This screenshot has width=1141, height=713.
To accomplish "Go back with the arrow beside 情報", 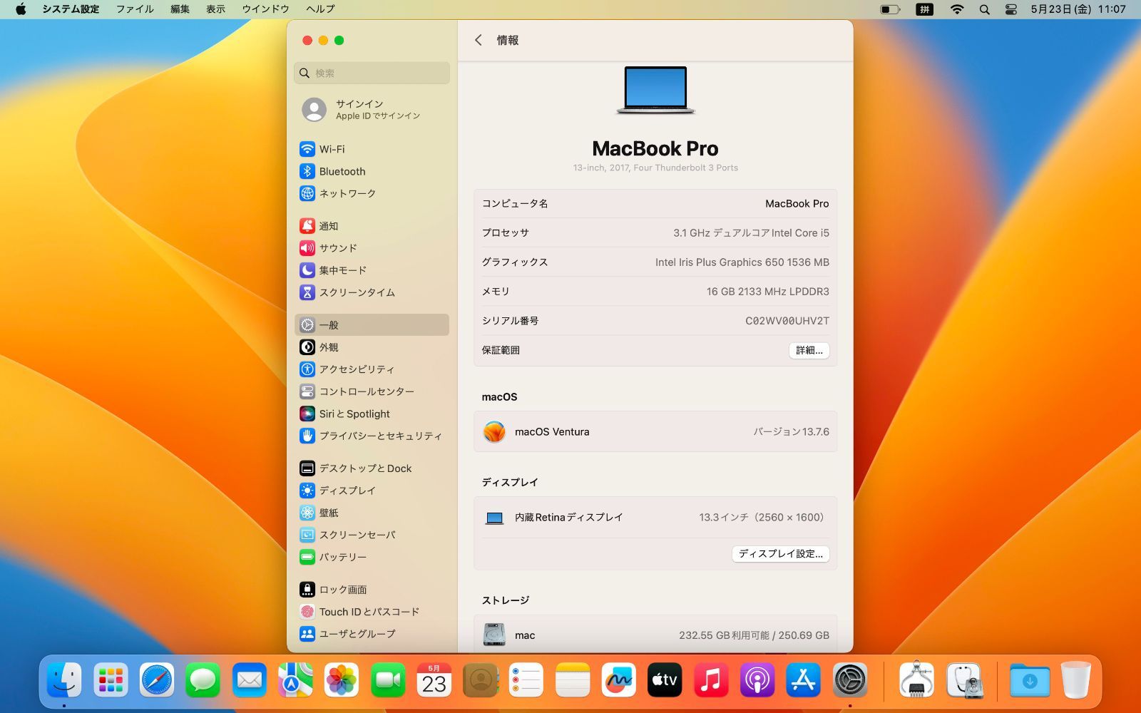I will click(479, 41).
